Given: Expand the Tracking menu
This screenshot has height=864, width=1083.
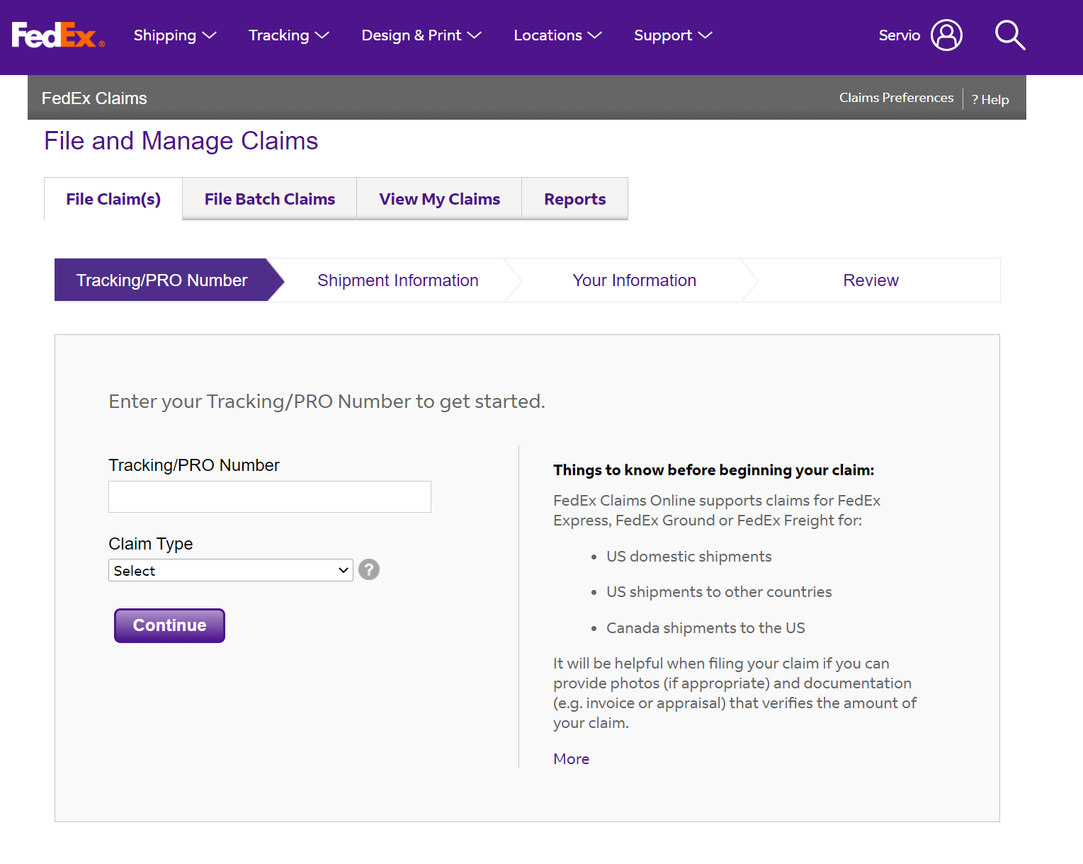Looking at the screenshot, I should [x=289, y=35].
